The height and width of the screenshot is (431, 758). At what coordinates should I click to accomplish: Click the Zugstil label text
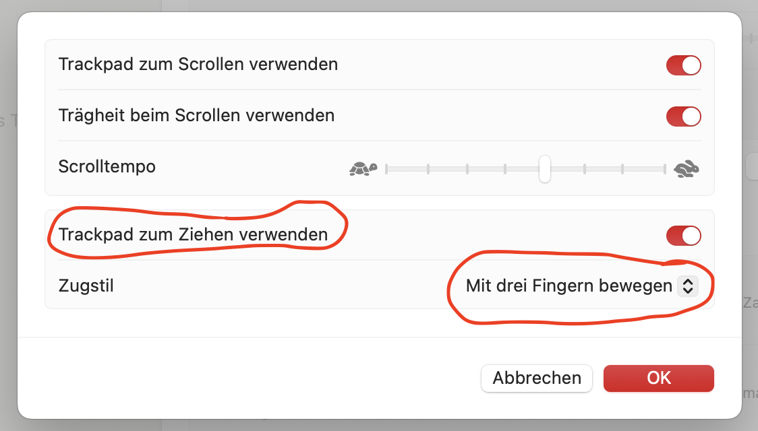click(x=86, y=286)
